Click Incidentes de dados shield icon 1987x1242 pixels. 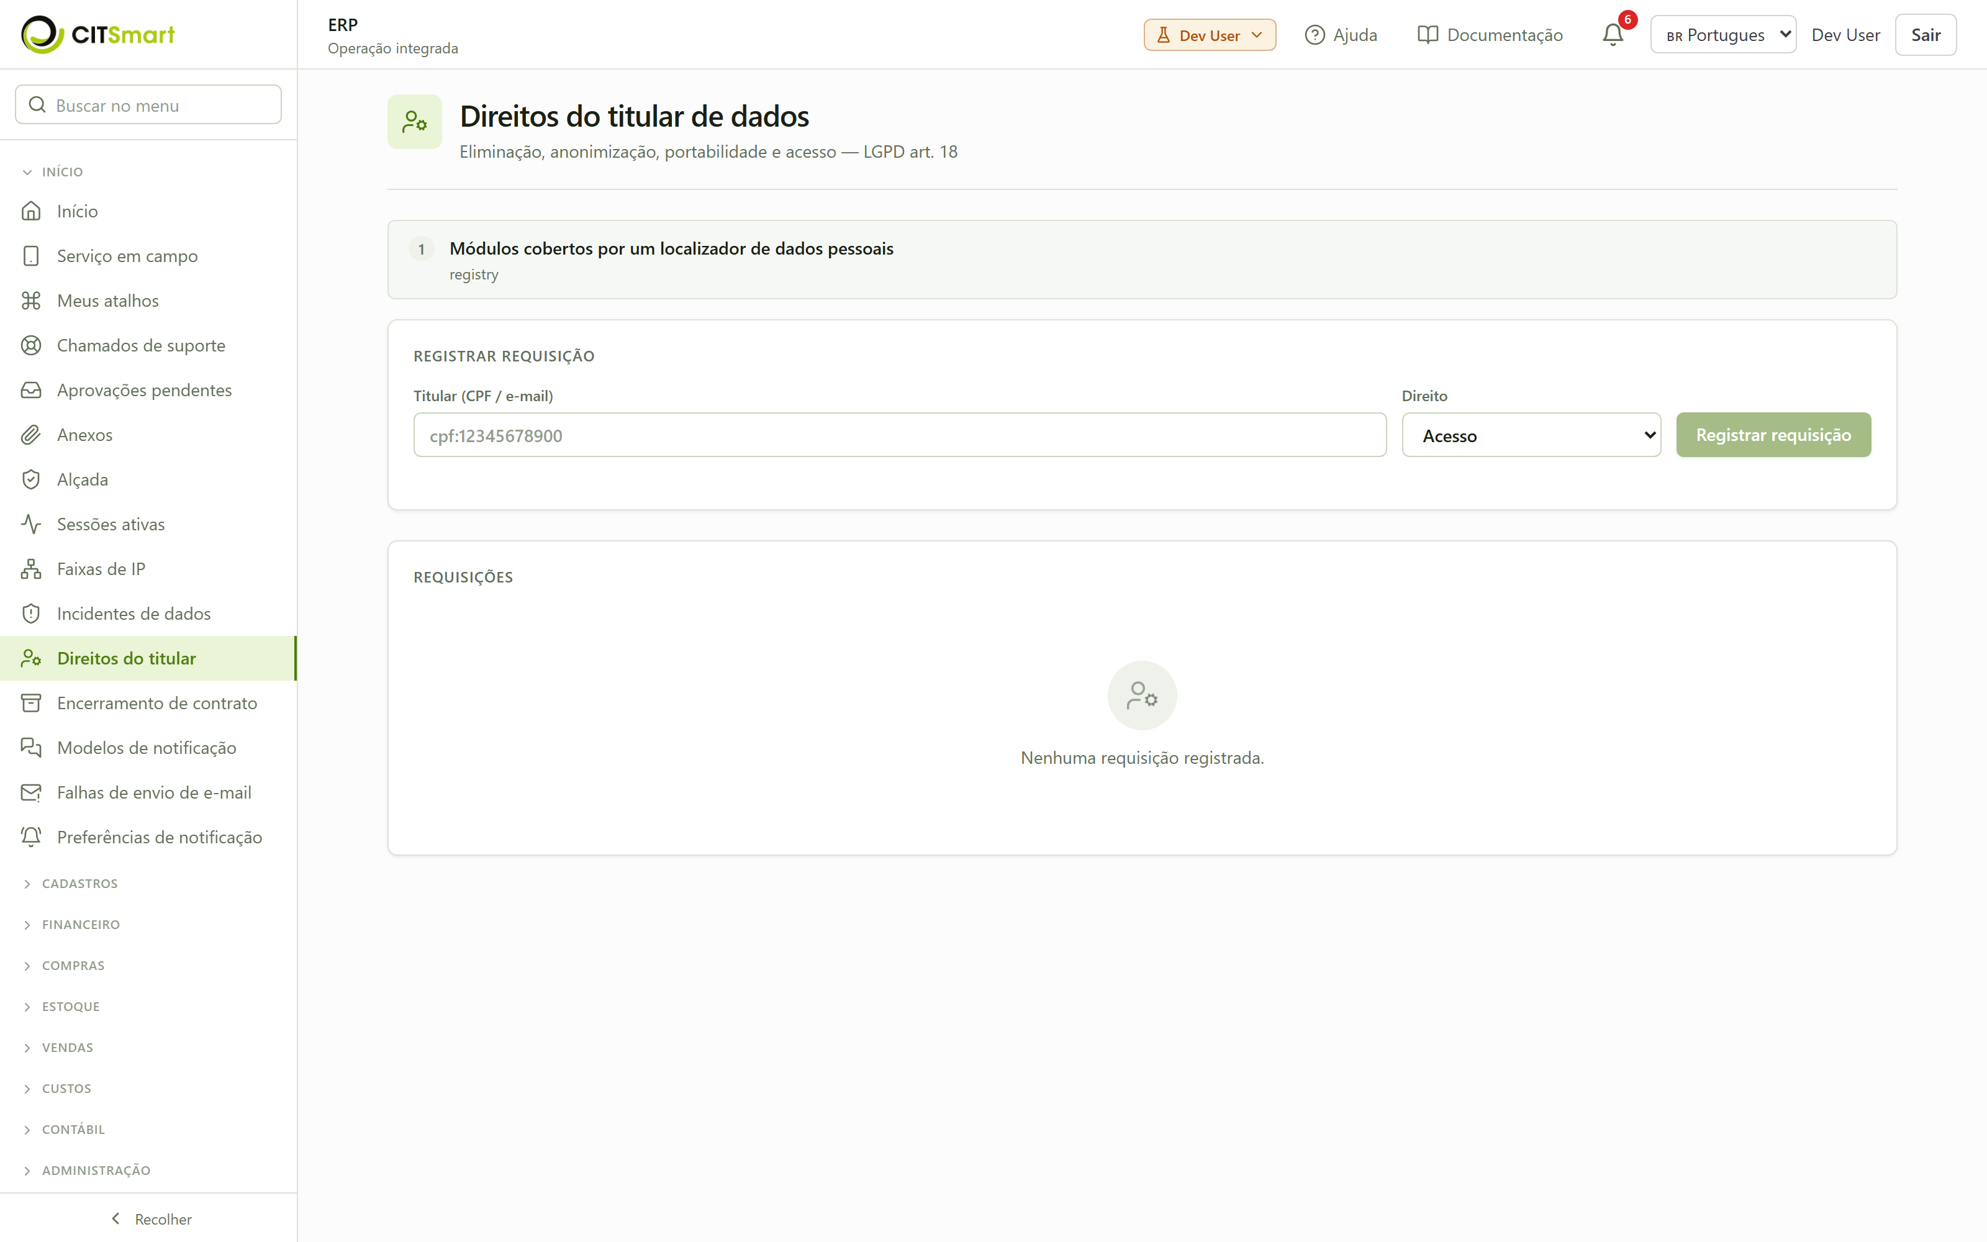point(31,614)
